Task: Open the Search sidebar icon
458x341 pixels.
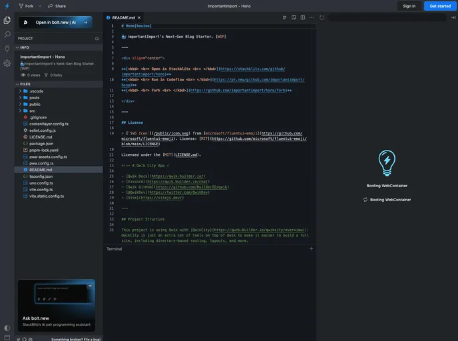Action: click(x=7, y=35)
